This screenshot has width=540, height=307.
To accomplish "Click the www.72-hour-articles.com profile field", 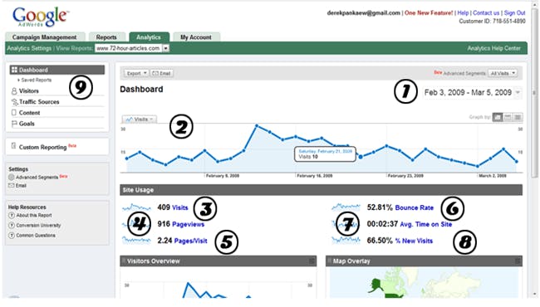I will point(129,48).
